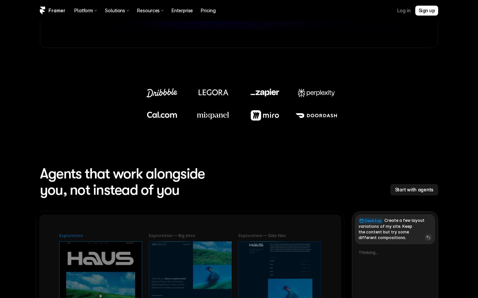Open the Big Intro layout thumbnail
The width and height of the screenshot is (478, 298).
[x=190, y=270]
